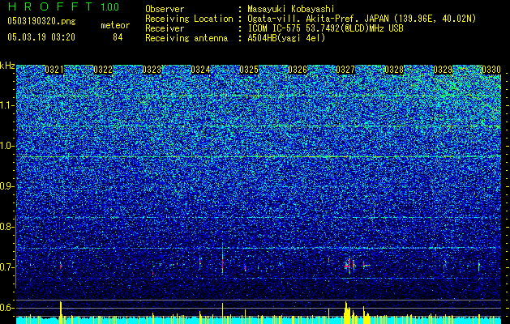
Task: Click the 1.1 kHz axis label
Action: coord(6,105)
